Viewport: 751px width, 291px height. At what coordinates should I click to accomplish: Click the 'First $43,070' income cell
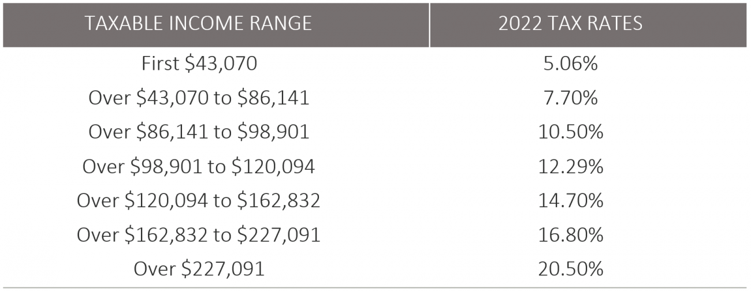click(x=199, y=64)
